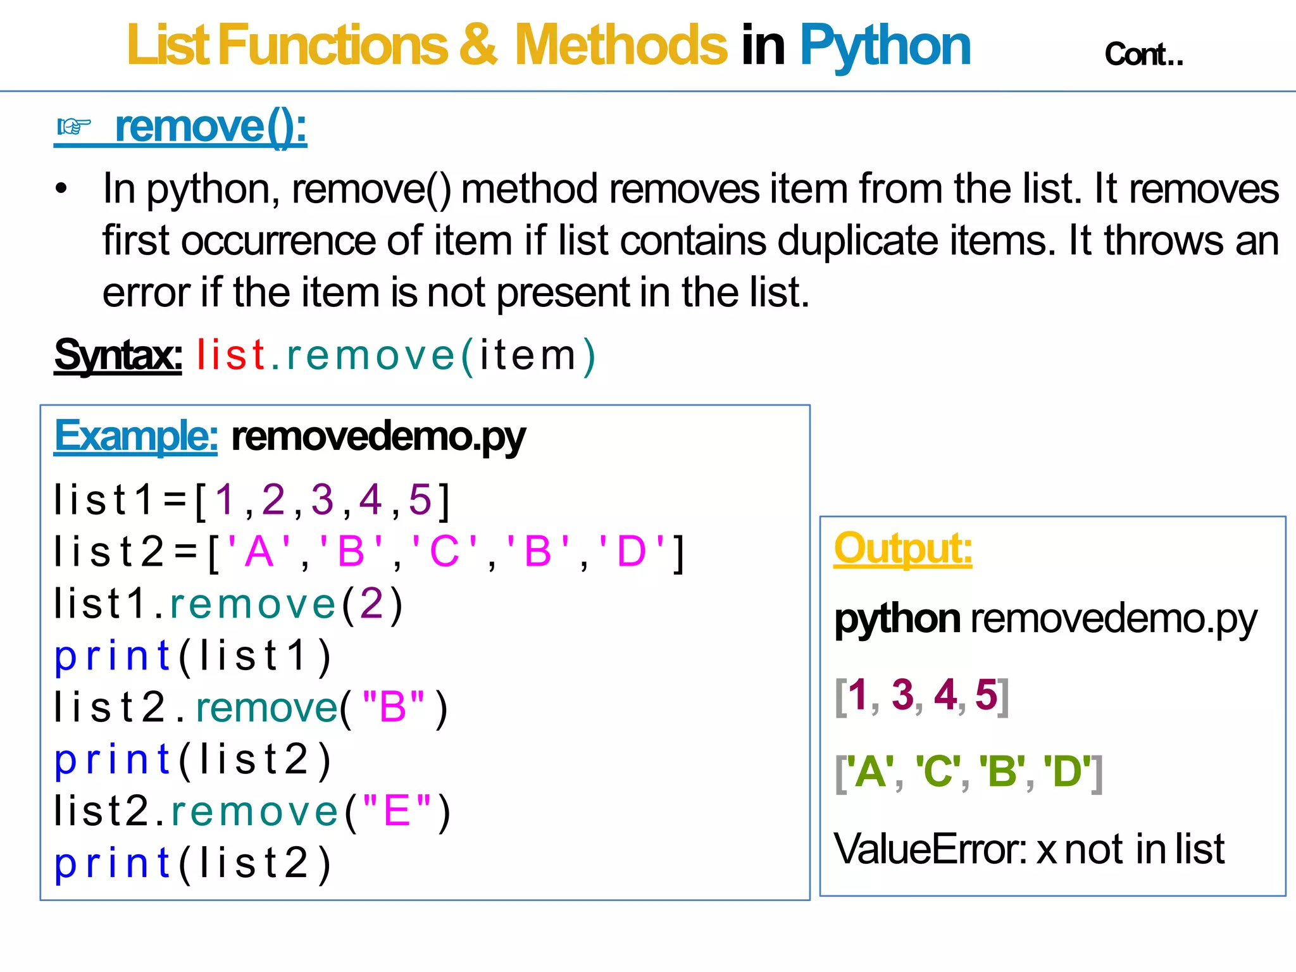Click the slide title 'List Functions & Methods'
Screen dimensions: 1296x972
427,46
